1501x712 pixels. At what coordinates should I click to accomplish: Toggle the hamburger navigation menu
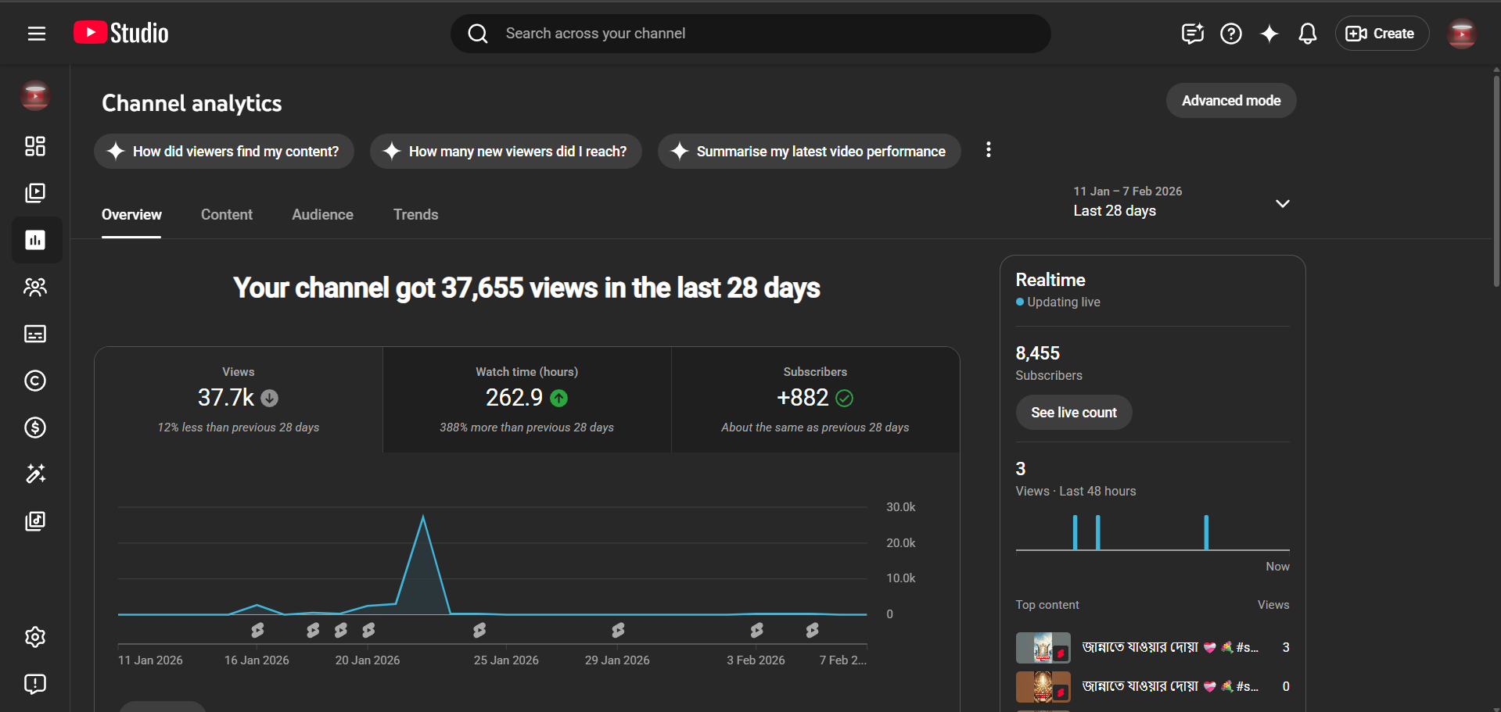point(37,34)
